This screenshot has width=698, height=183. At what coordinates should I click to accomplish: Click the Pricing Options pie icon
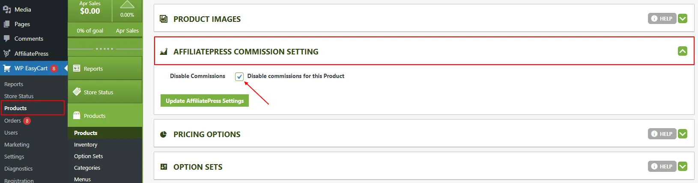164,134
